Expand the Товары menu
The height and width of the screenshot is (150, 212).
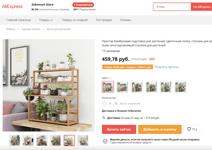(46, 20)
